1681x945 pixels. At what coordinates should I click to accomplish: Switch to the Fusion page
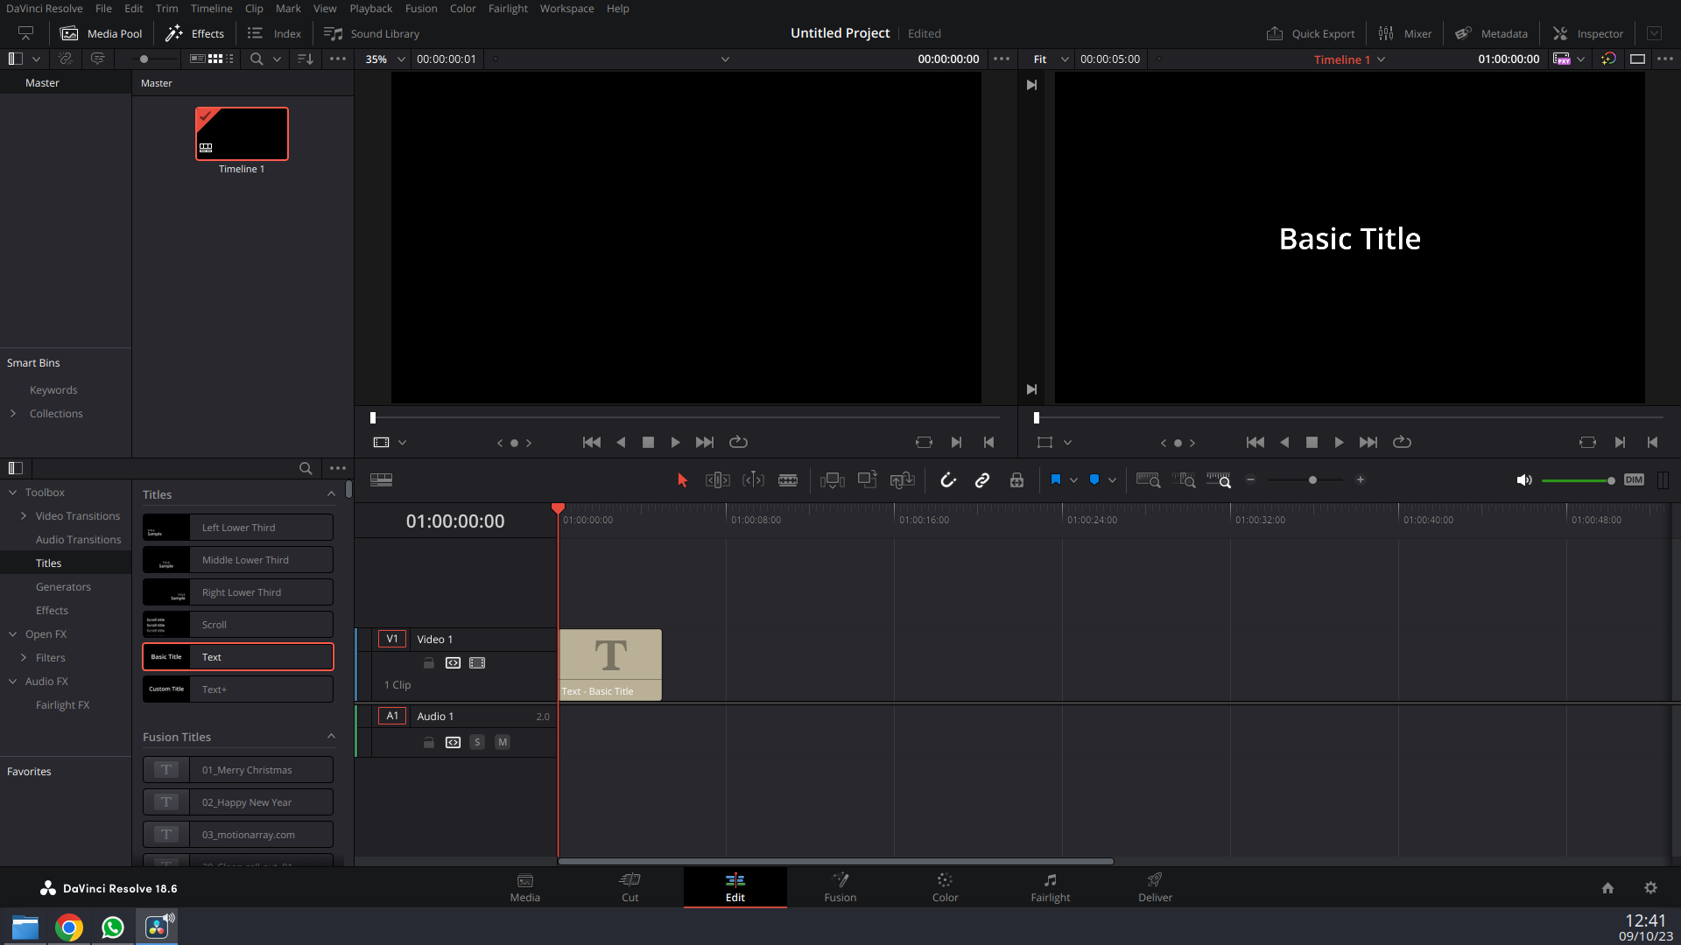840,887
